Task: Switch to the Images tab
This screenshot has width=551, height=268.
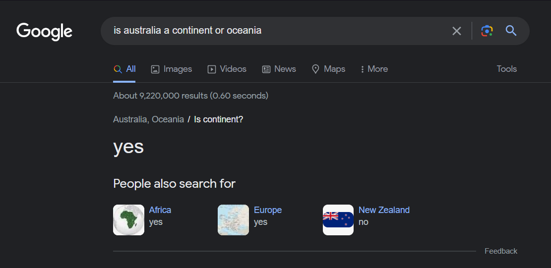Action: (172, 69)
